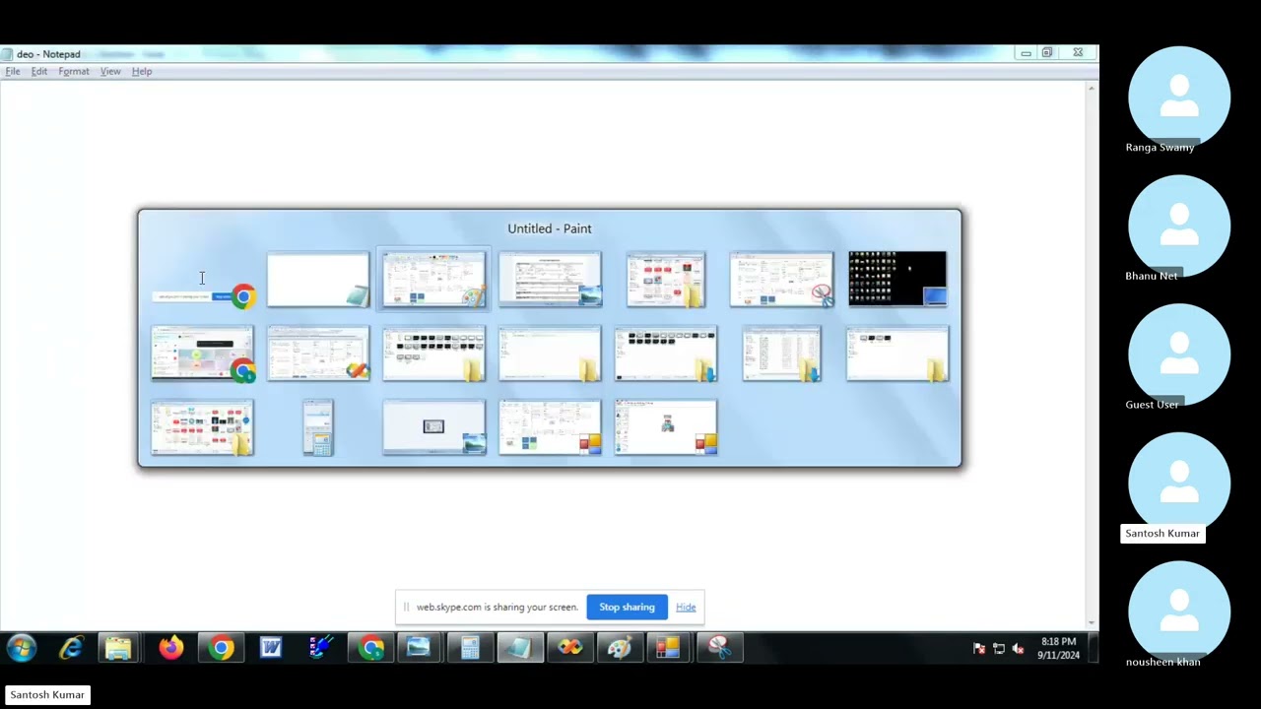Image resolution: width=1261 pixels, height=709 pixels.
Task: Open Notepad's Edit menu
Action: click(x=39, y=71)
